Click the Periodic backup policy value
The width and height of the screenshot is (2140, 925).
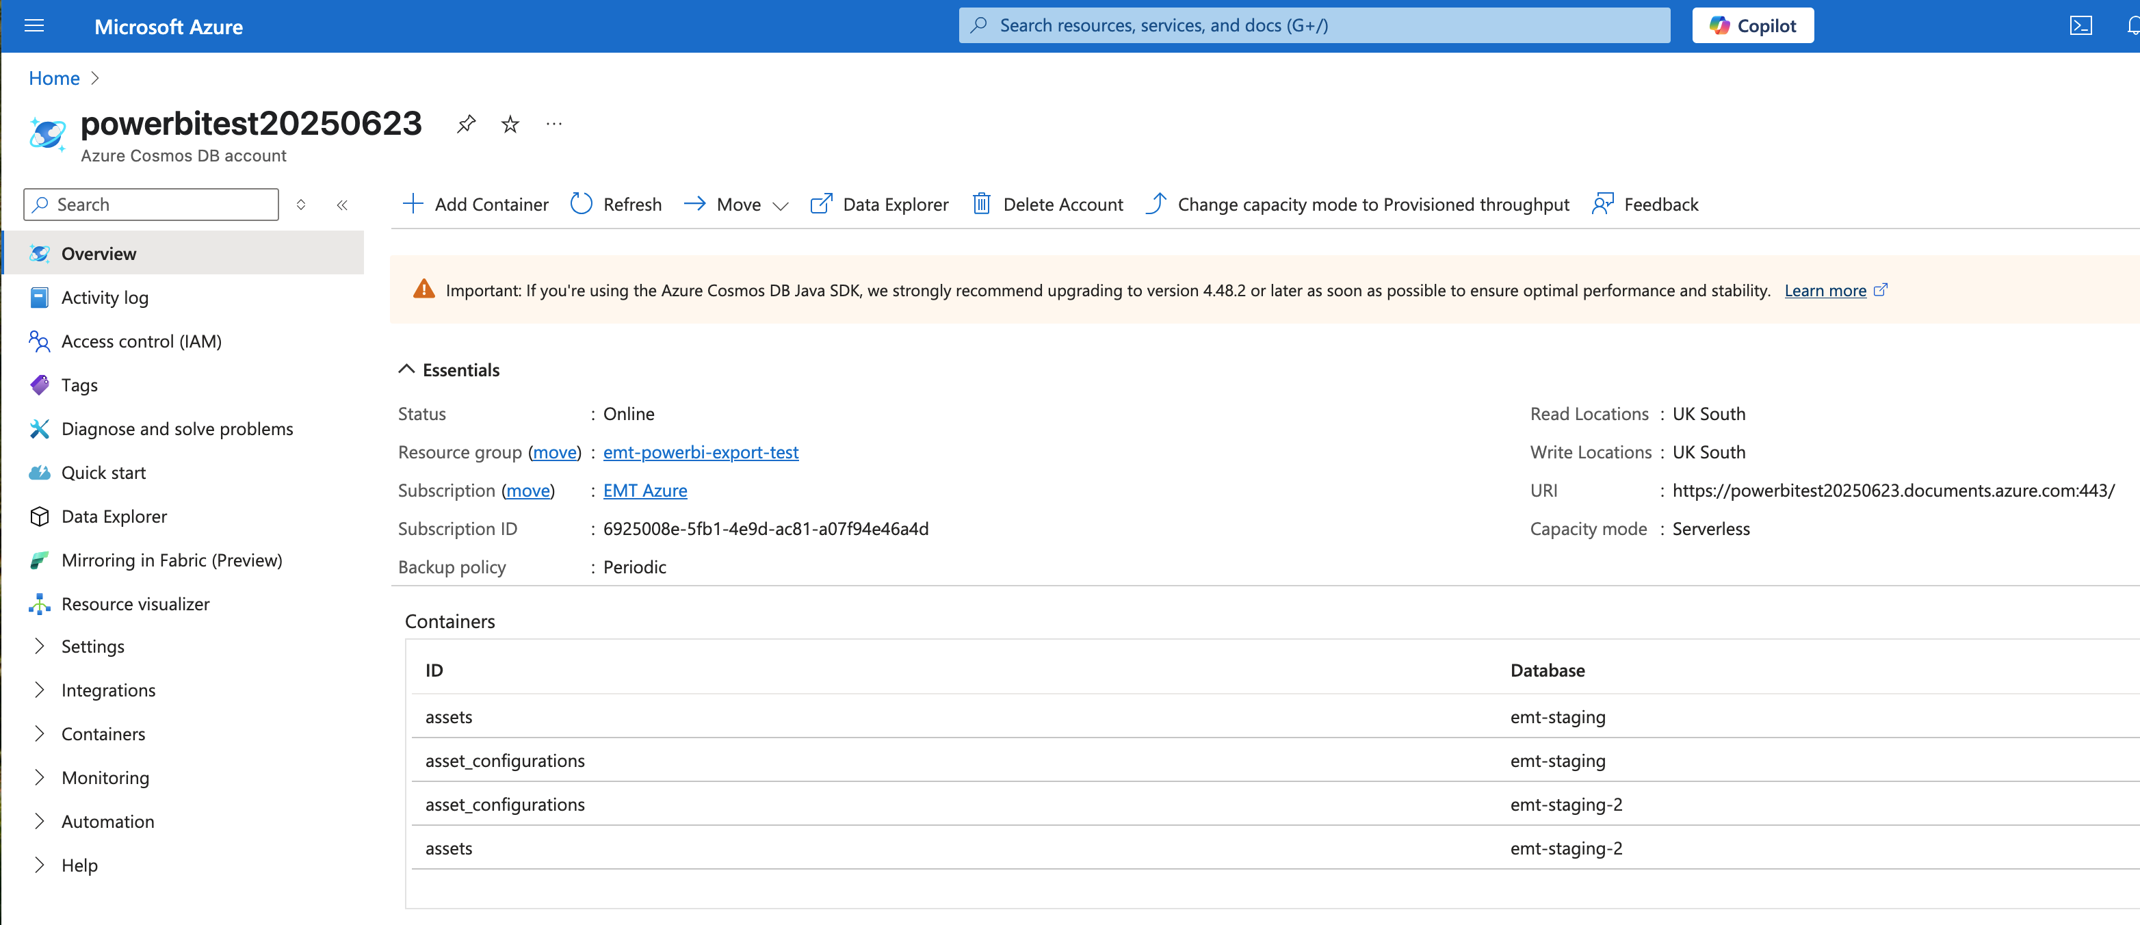635,566
